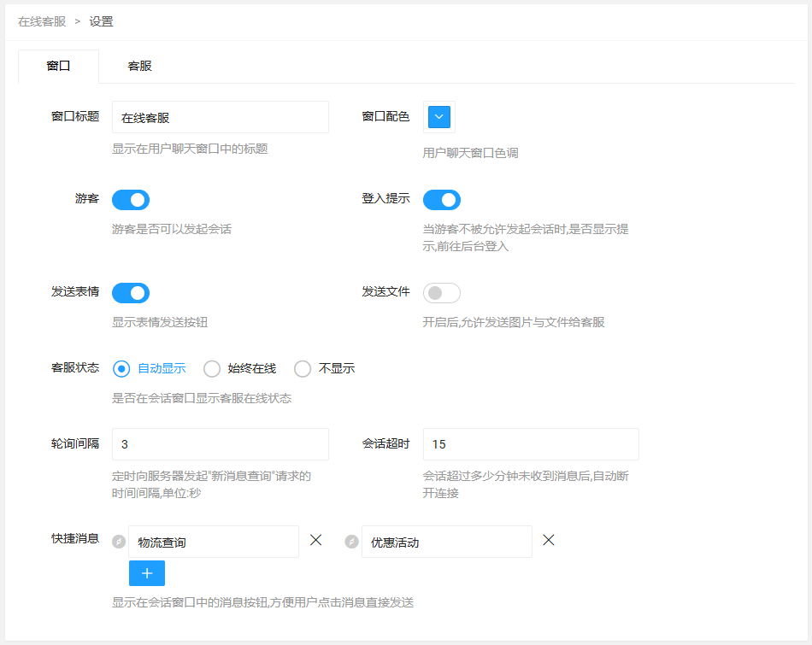Click the 快捷消息 field label
The height and width of the screenshot is (645, 812).
[75, 539]
